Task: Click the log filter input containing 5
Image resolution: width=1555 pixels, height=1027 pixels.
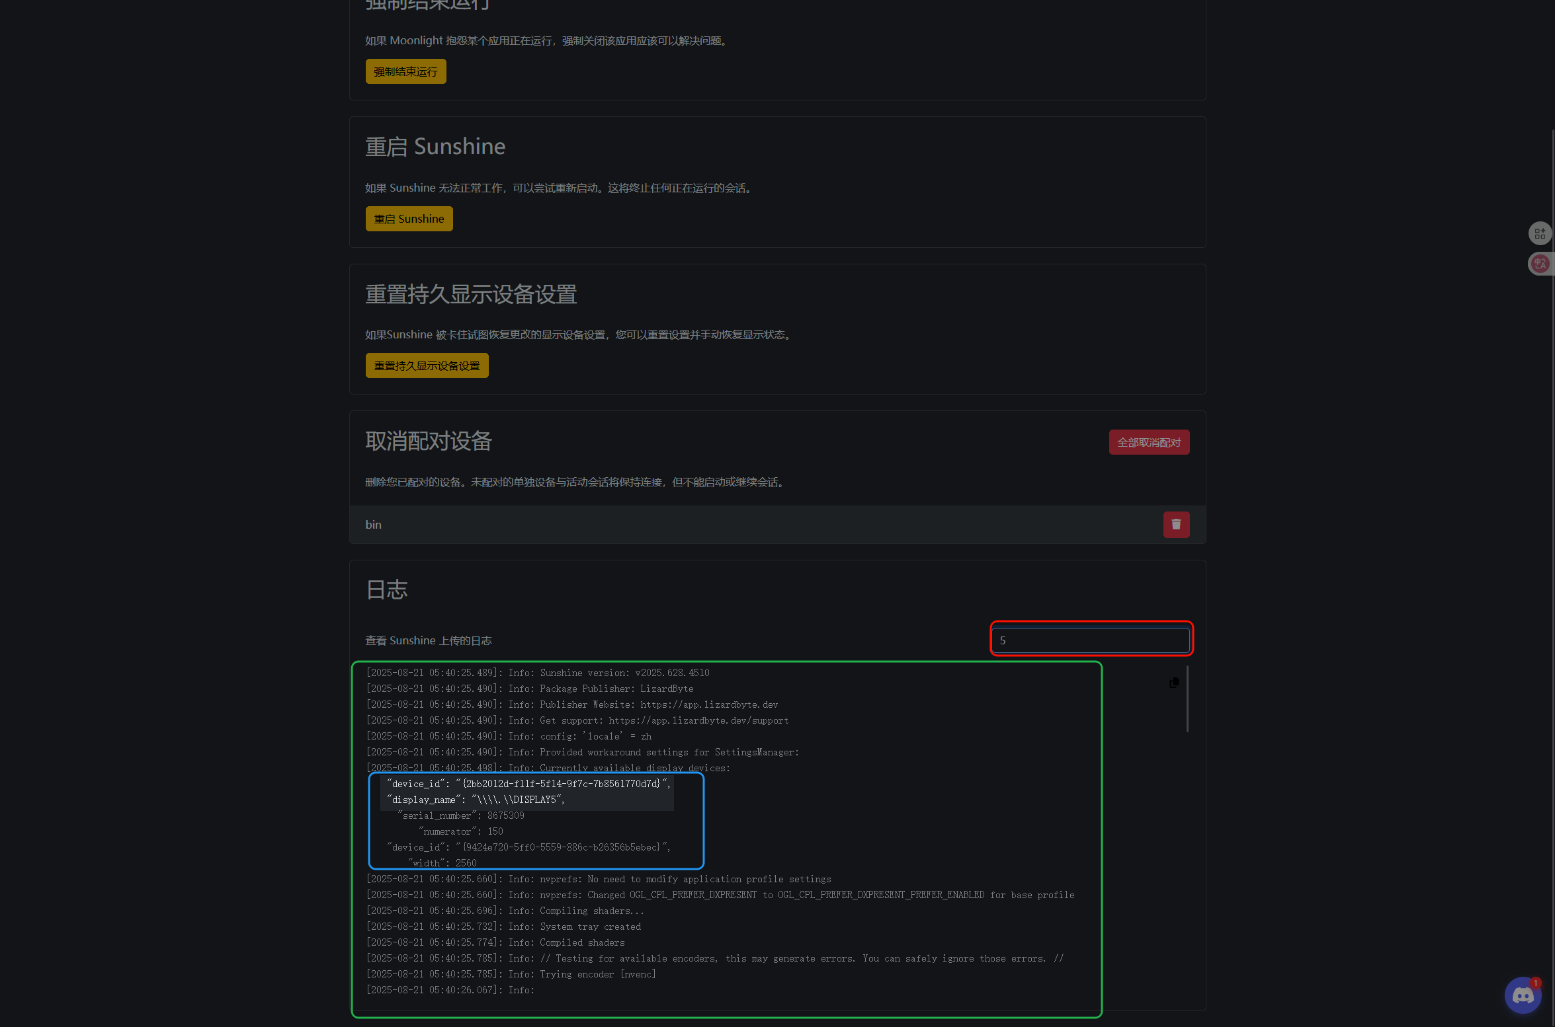Action: pos(1090,640)
